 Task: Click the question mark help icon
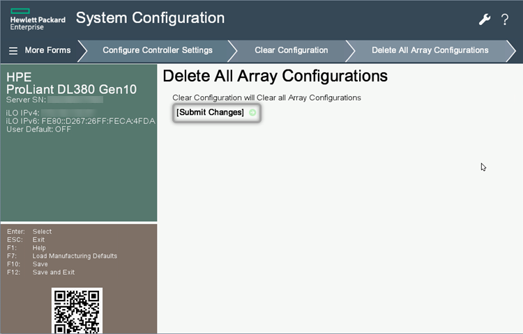coord(505,19)
